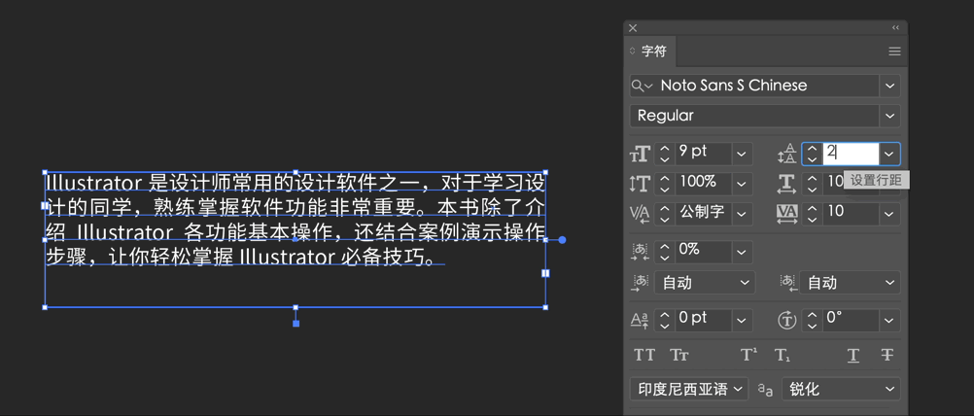Expand the vertical scale dropdown
Screen dimensions: 974x416
click(x=743, y=184)
